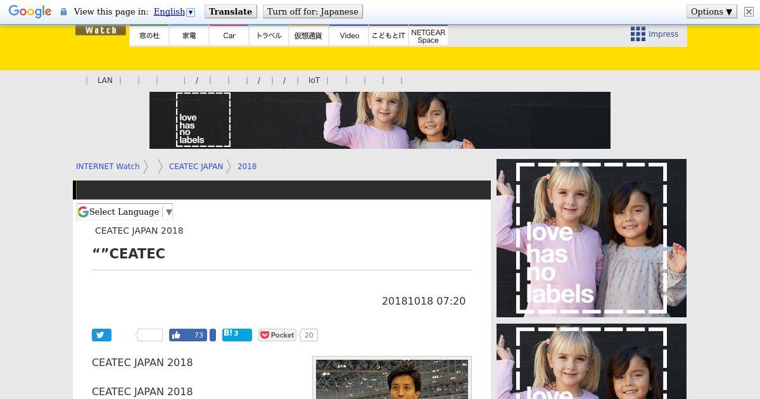The width and height of the screenshot is (760, 399).
Task: Share article via Twitter bird button
Action: click(x=101, y=335)
